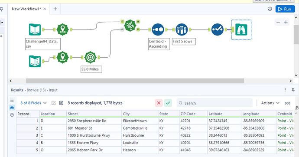Click the canvas scroll right arrow
This screenshot has width=299, height=157.
click(291, 81)
